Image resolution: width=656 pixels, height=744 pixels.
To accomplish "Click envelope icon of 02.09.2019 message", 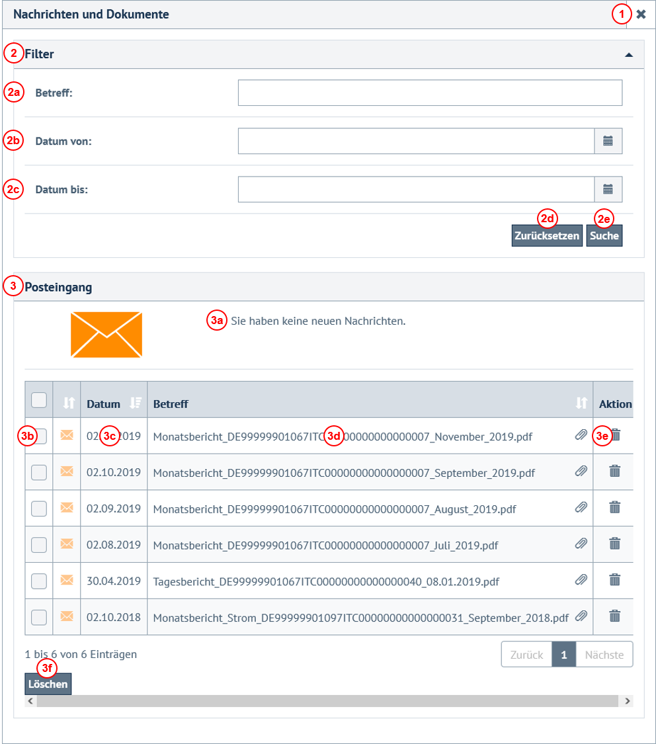I will 67,507.
